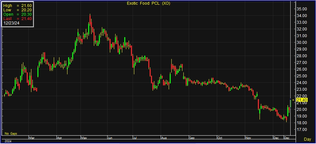Click the May label on time axis
The height and width of the screenshot is (144, 316).
click(84, 138)
